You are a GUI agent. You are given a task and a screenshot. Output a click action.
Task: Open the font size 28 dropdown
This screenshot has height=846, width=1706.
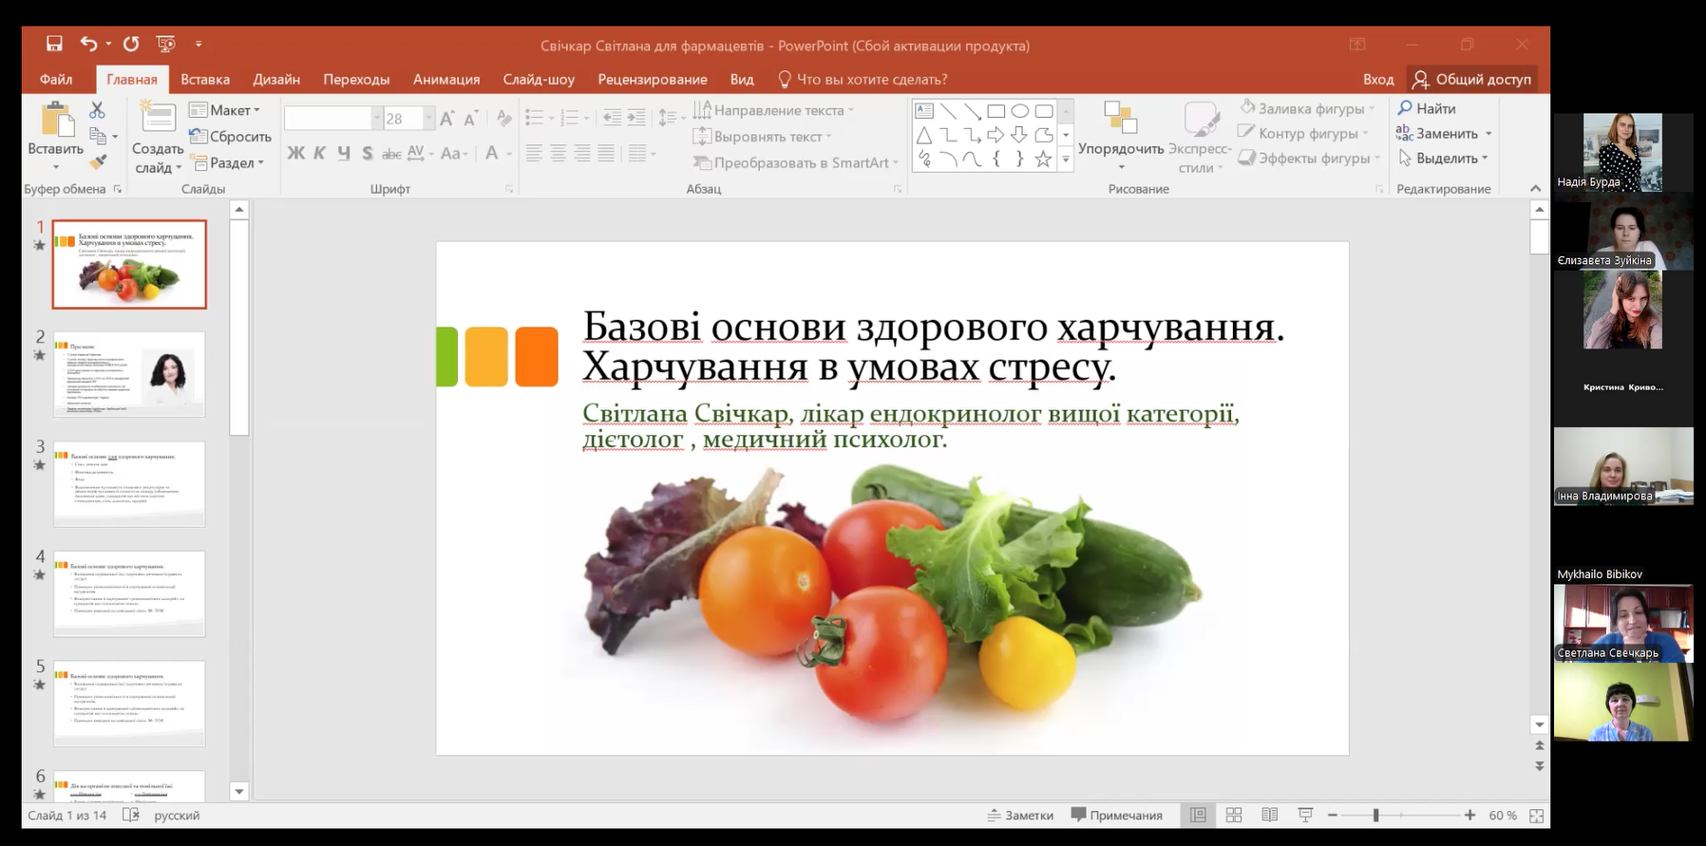point(428,119)
